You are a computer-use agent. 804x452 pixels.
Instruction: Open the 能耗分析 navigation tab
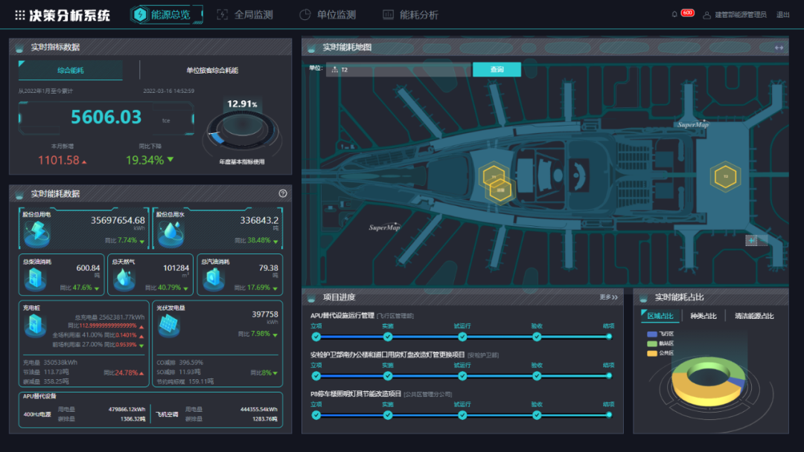tap(410, 15)
